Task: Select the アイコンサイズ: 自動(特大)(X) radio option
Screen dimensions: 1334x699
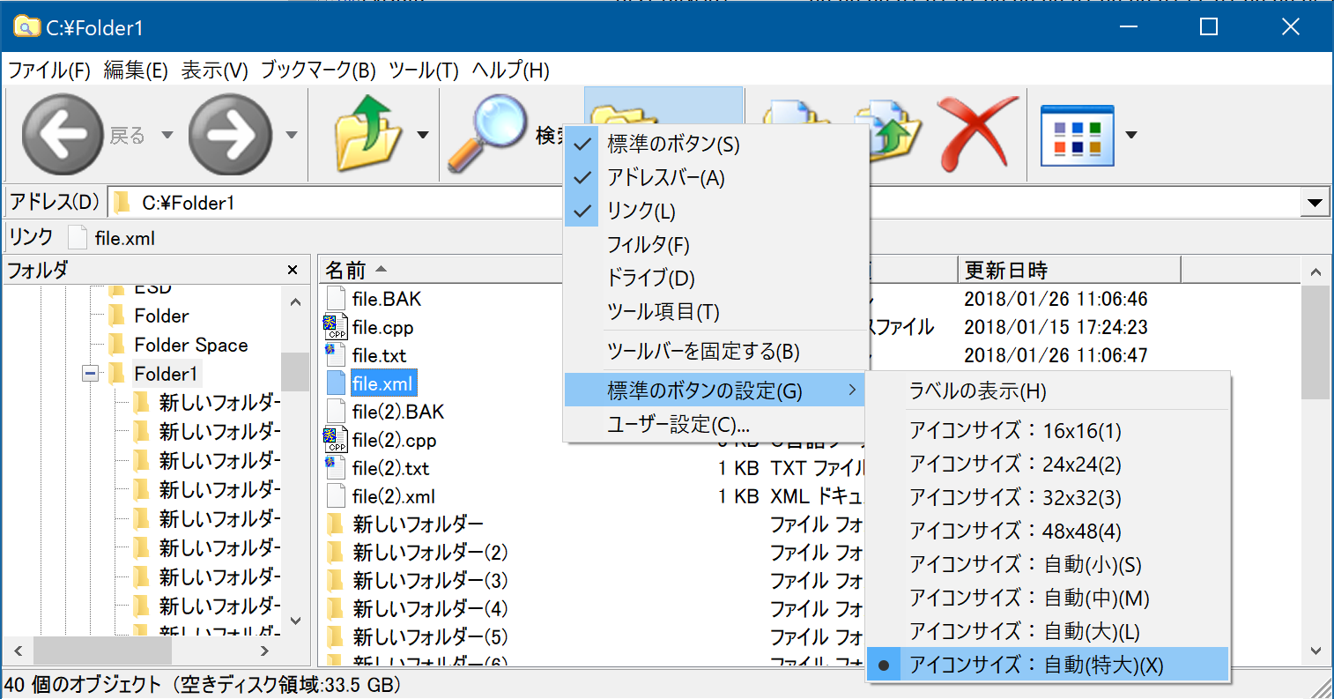Action: pos(1036,666)
